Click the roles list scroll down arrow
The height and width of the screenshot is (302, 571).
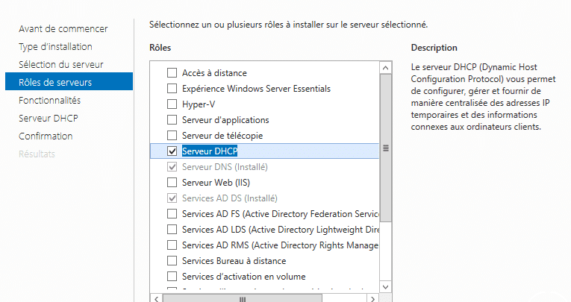click(386, 287)
